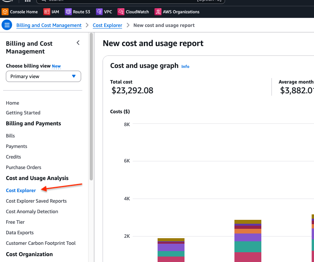314x262 pixels.
Task: Open the Primary view billing dropdown
Action: click(43, 77)
